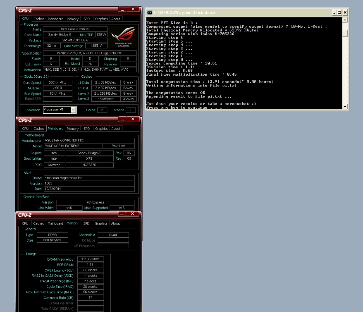The image size is (363, 312).
Task: Click the Max TDP value "130 W"
Action: click(101, 34)
